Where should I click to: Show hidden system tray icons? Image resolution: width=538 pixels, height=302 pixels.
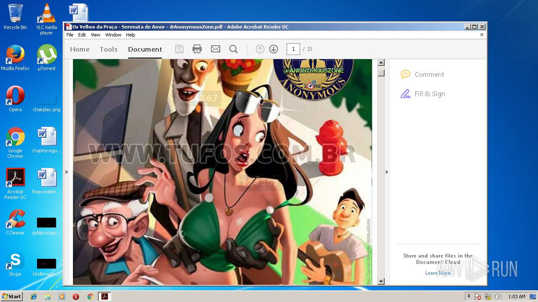click(469, 297)
